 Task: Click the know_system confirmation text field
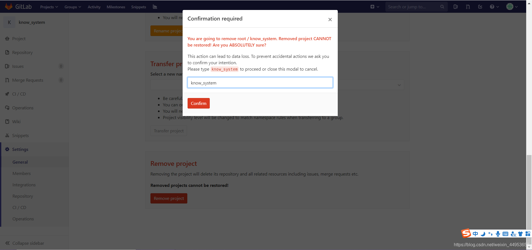tap(260, 83)
